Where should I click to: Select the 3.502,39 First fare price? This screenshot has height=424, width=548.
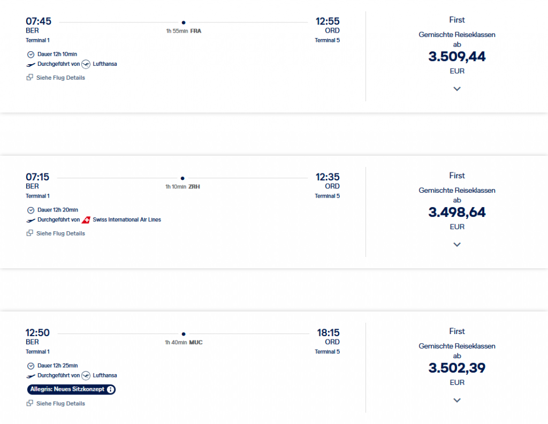(457, 368)
